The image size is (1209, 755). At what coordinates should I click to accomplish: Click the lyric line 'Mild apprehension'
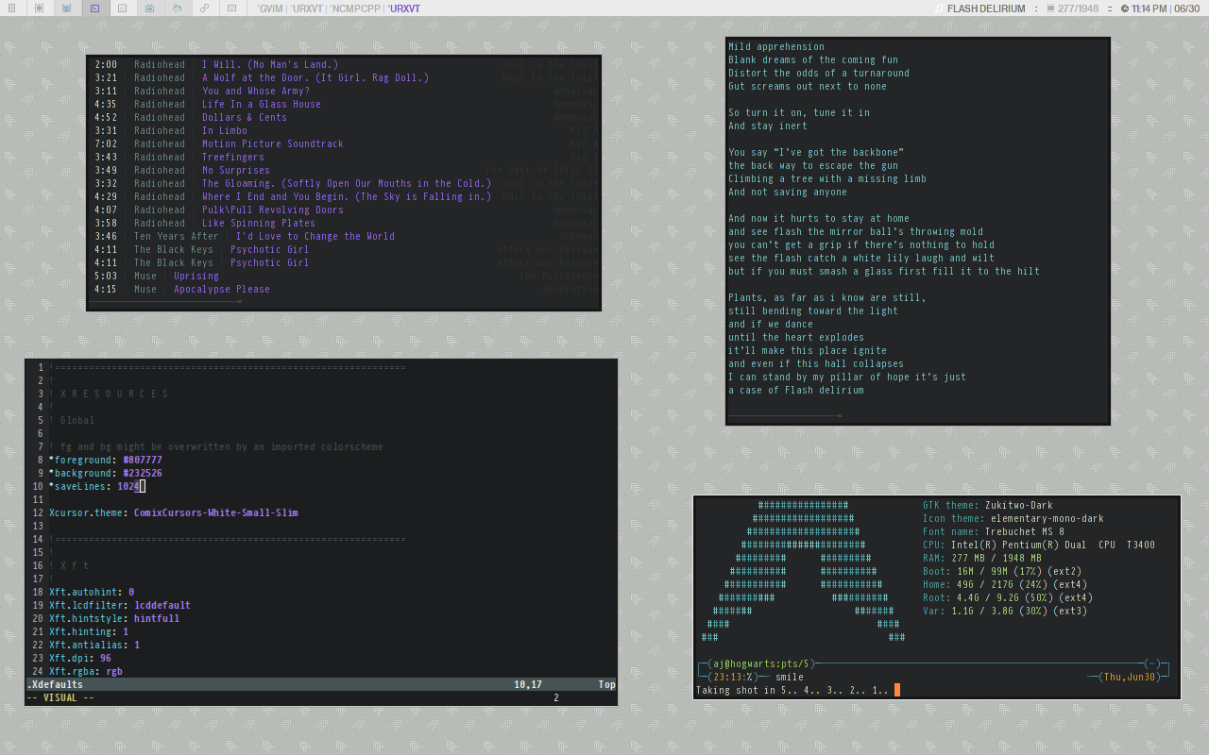776,46
